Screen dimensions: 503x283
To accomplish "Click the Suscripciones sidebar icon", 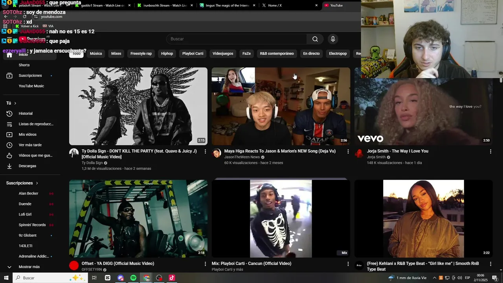I will coord(9,75).
